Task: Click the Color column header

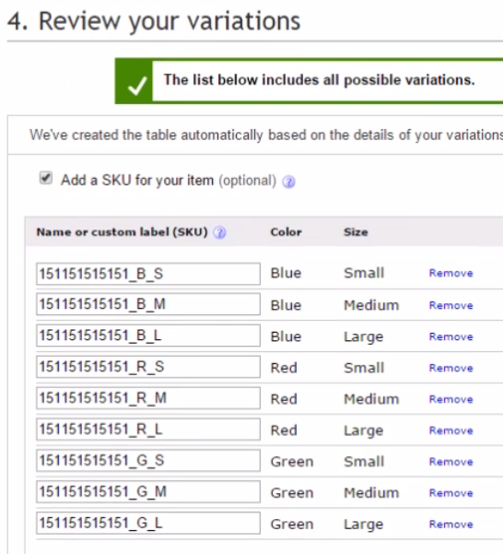Action: [286, 232]
